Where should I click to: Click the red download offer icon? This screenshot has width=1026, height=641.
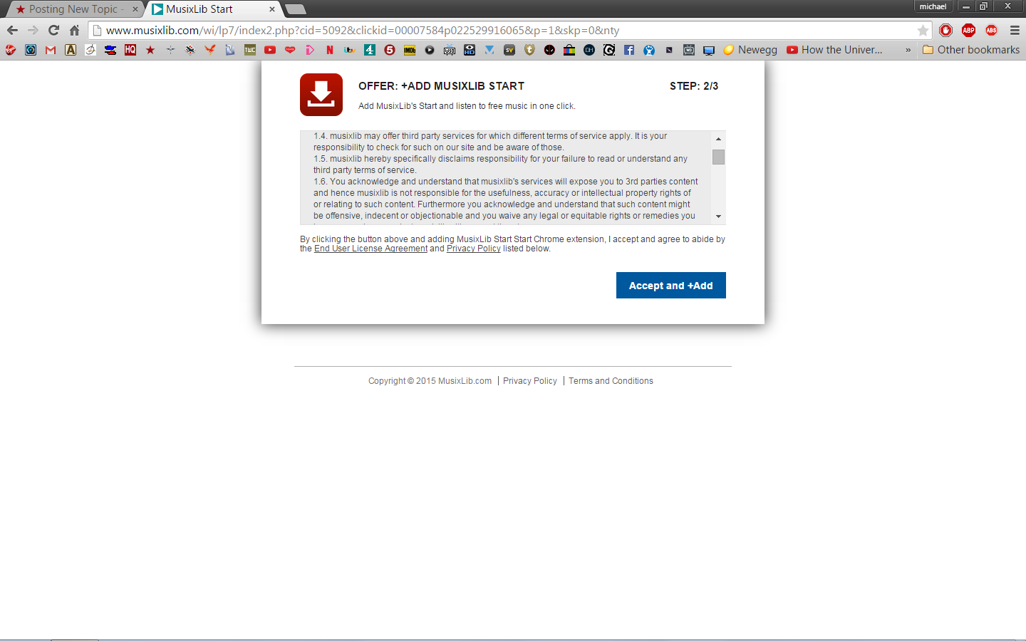pyautogui.click(x=321, y=95)
